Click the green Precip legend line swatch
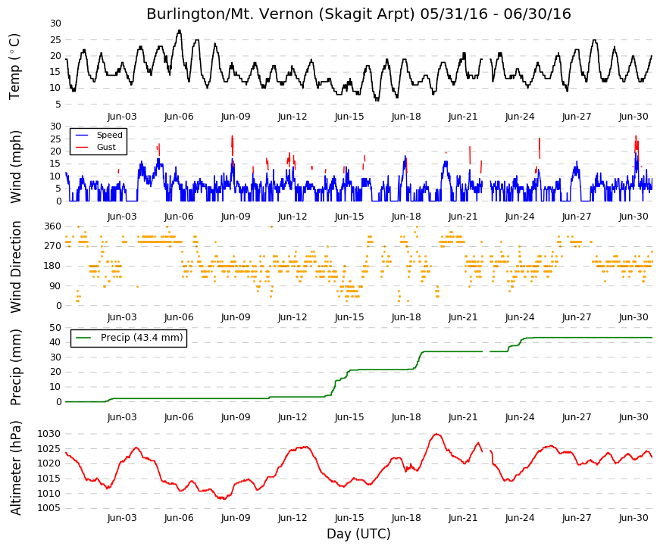Image resolution: width=660 pixels, height=549 pixels. [83, 338]
